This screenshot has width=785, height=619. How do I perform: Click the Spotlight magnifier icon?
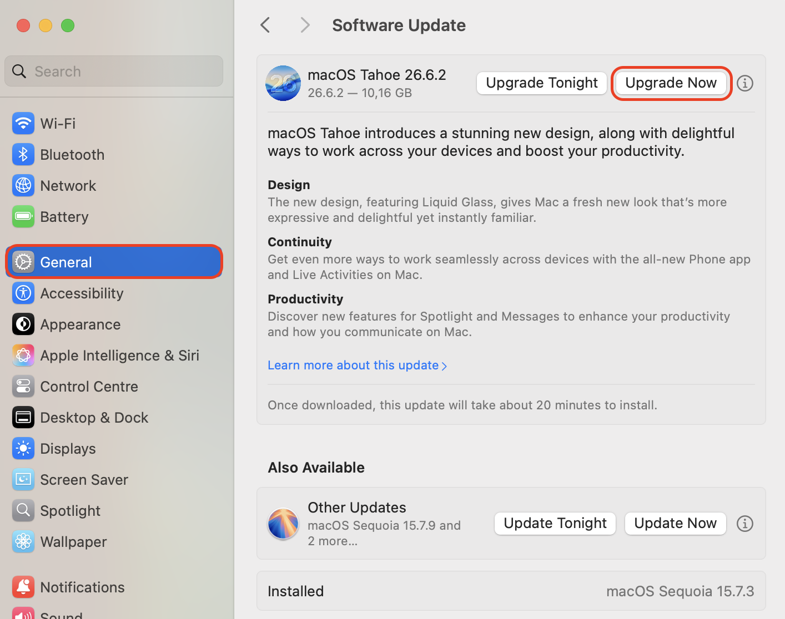(x=23, y=510)
